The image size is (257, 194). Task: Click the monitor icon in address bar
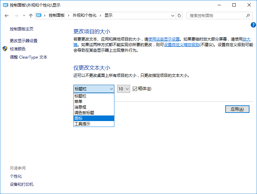click(39, 16)
